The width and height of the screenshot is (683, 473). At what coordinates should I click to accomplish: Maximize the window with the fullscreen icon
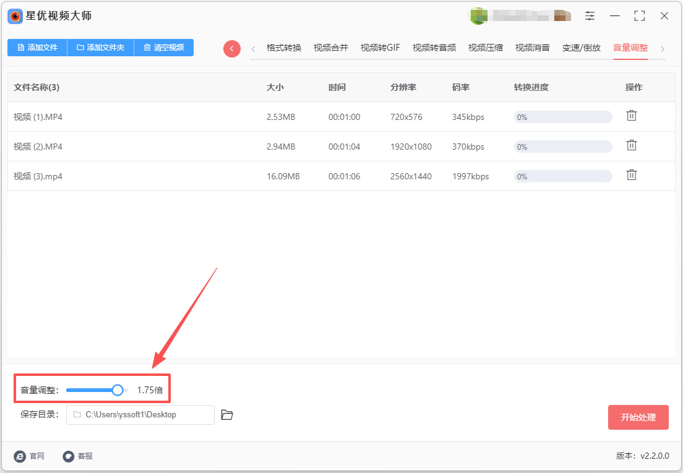point(640,16)
